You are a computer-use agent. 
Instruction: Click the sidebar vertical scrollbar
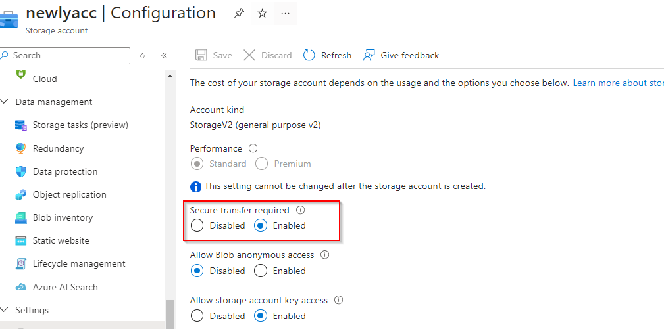coord(170,313)
